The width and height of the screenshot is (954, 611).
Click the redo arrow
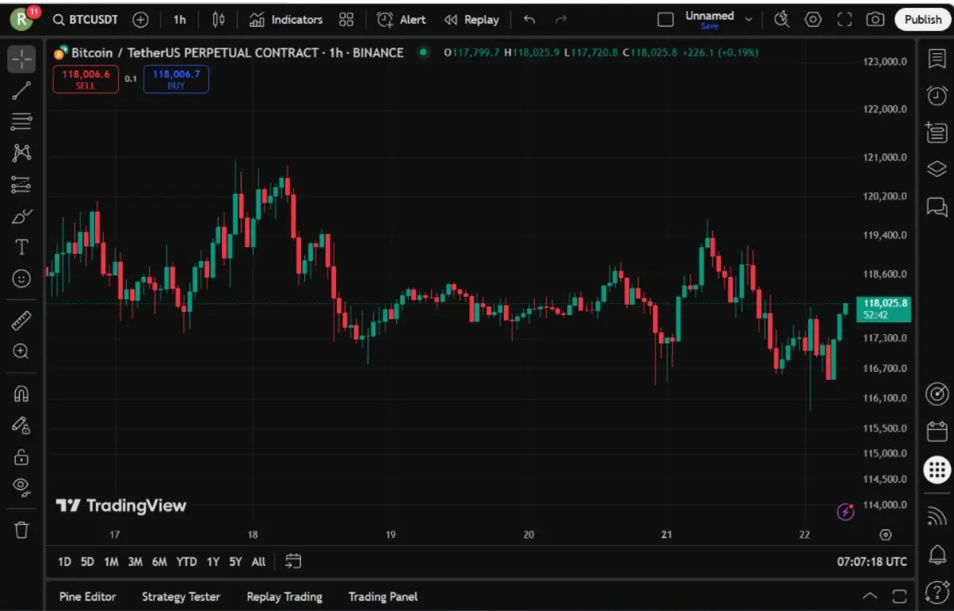561,20
